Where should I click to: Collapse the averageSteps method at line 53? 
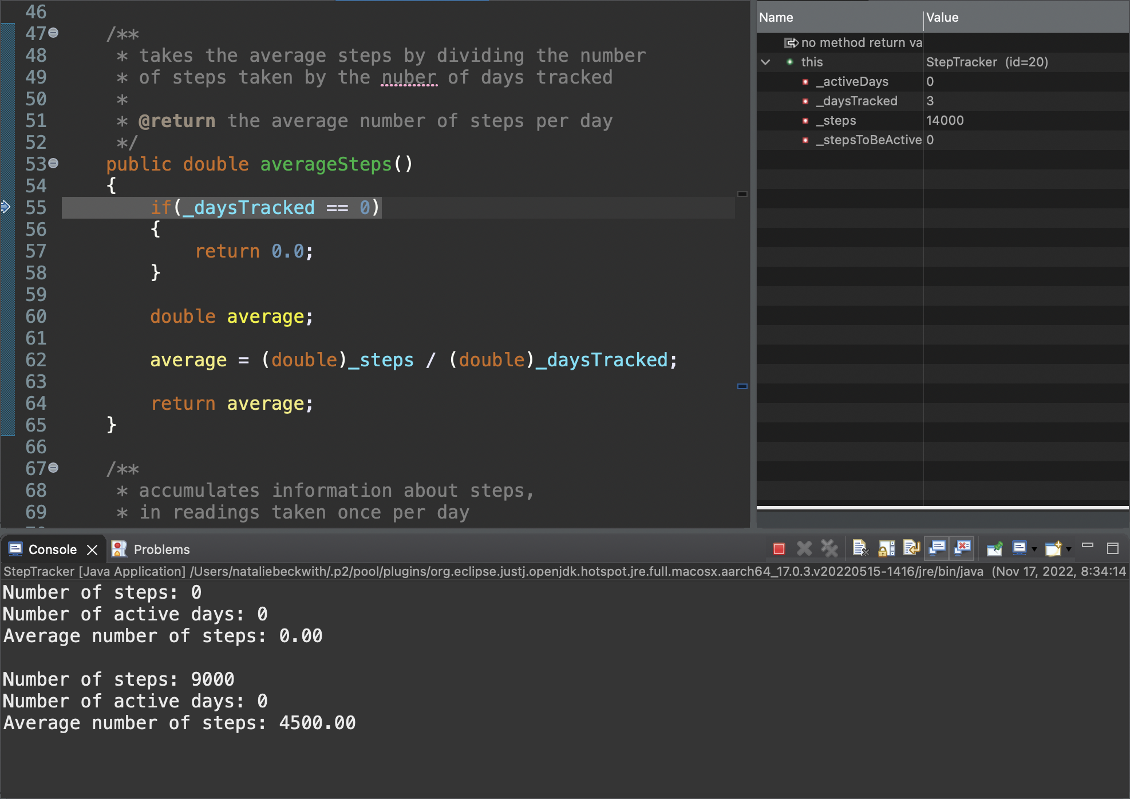(x=53, y=164)
